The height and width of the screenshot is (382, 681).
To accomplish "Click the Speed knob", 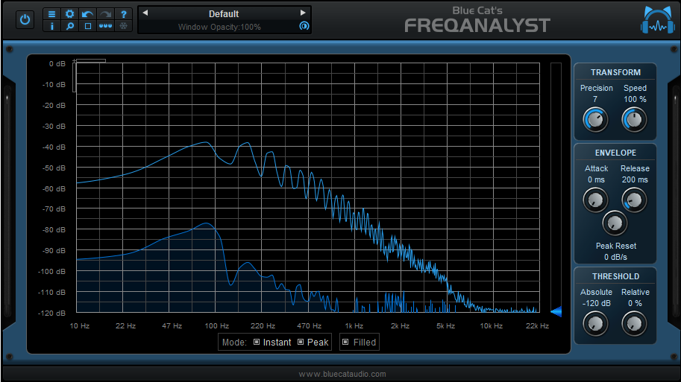I will coord(634,120).
